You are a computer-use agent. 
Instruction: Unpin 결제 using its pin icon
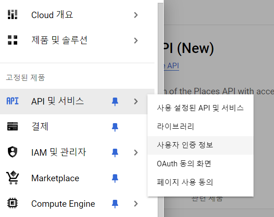[115, 127]
